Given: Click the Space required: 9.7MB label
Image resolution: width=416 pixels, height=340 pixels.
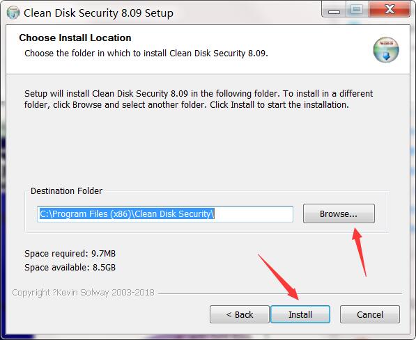Looking at the screenshot, I should [x=70, y=253].
